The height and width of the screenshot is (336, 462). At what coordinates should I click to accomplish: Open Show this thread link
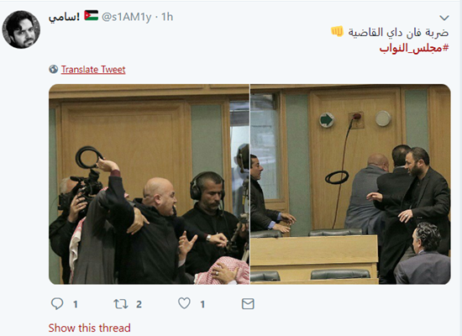89,328
